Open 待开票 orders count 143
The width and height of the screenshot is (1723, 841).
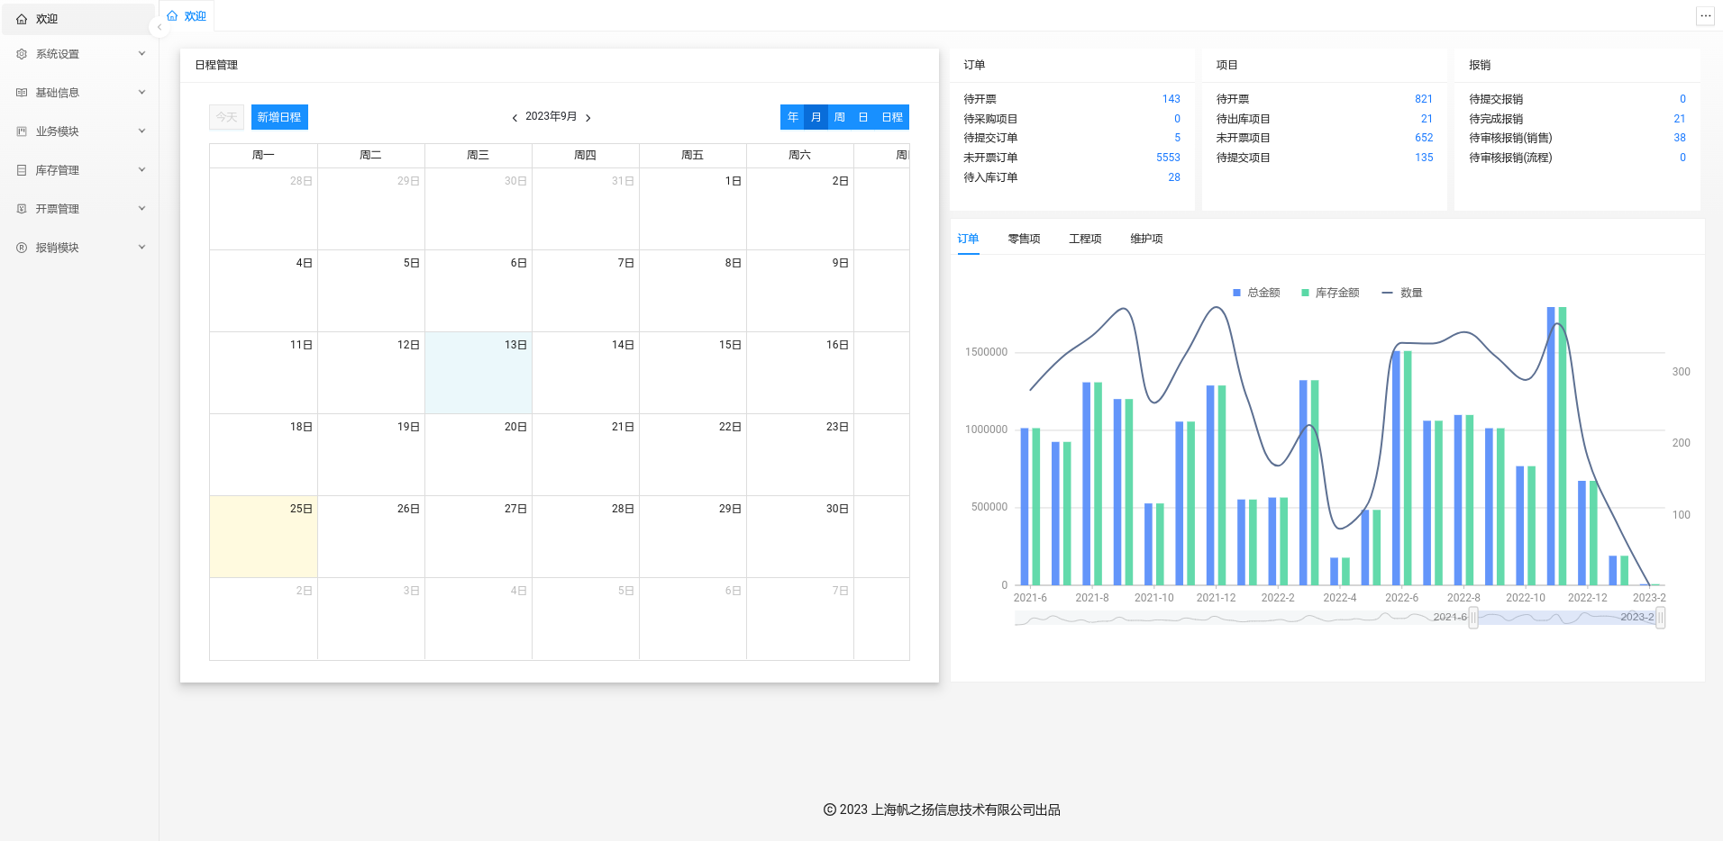(1171, 99)
